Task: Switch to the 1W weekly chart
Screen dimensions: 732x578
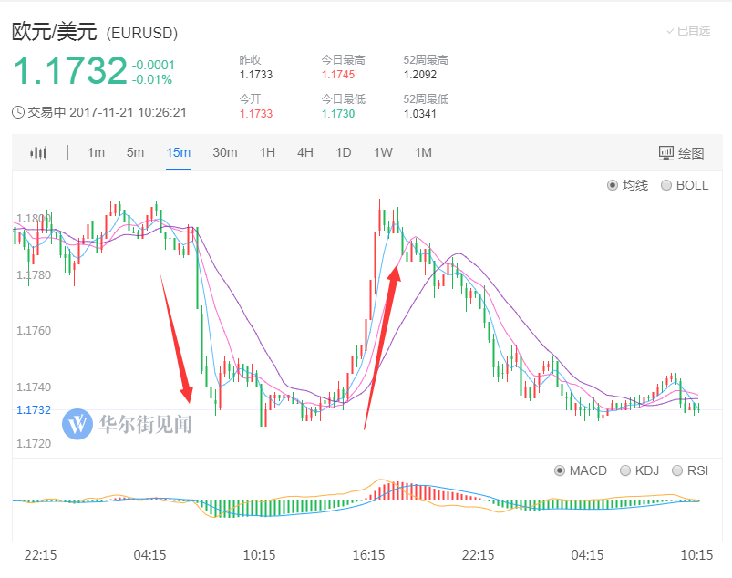Action: coord(383,152)
